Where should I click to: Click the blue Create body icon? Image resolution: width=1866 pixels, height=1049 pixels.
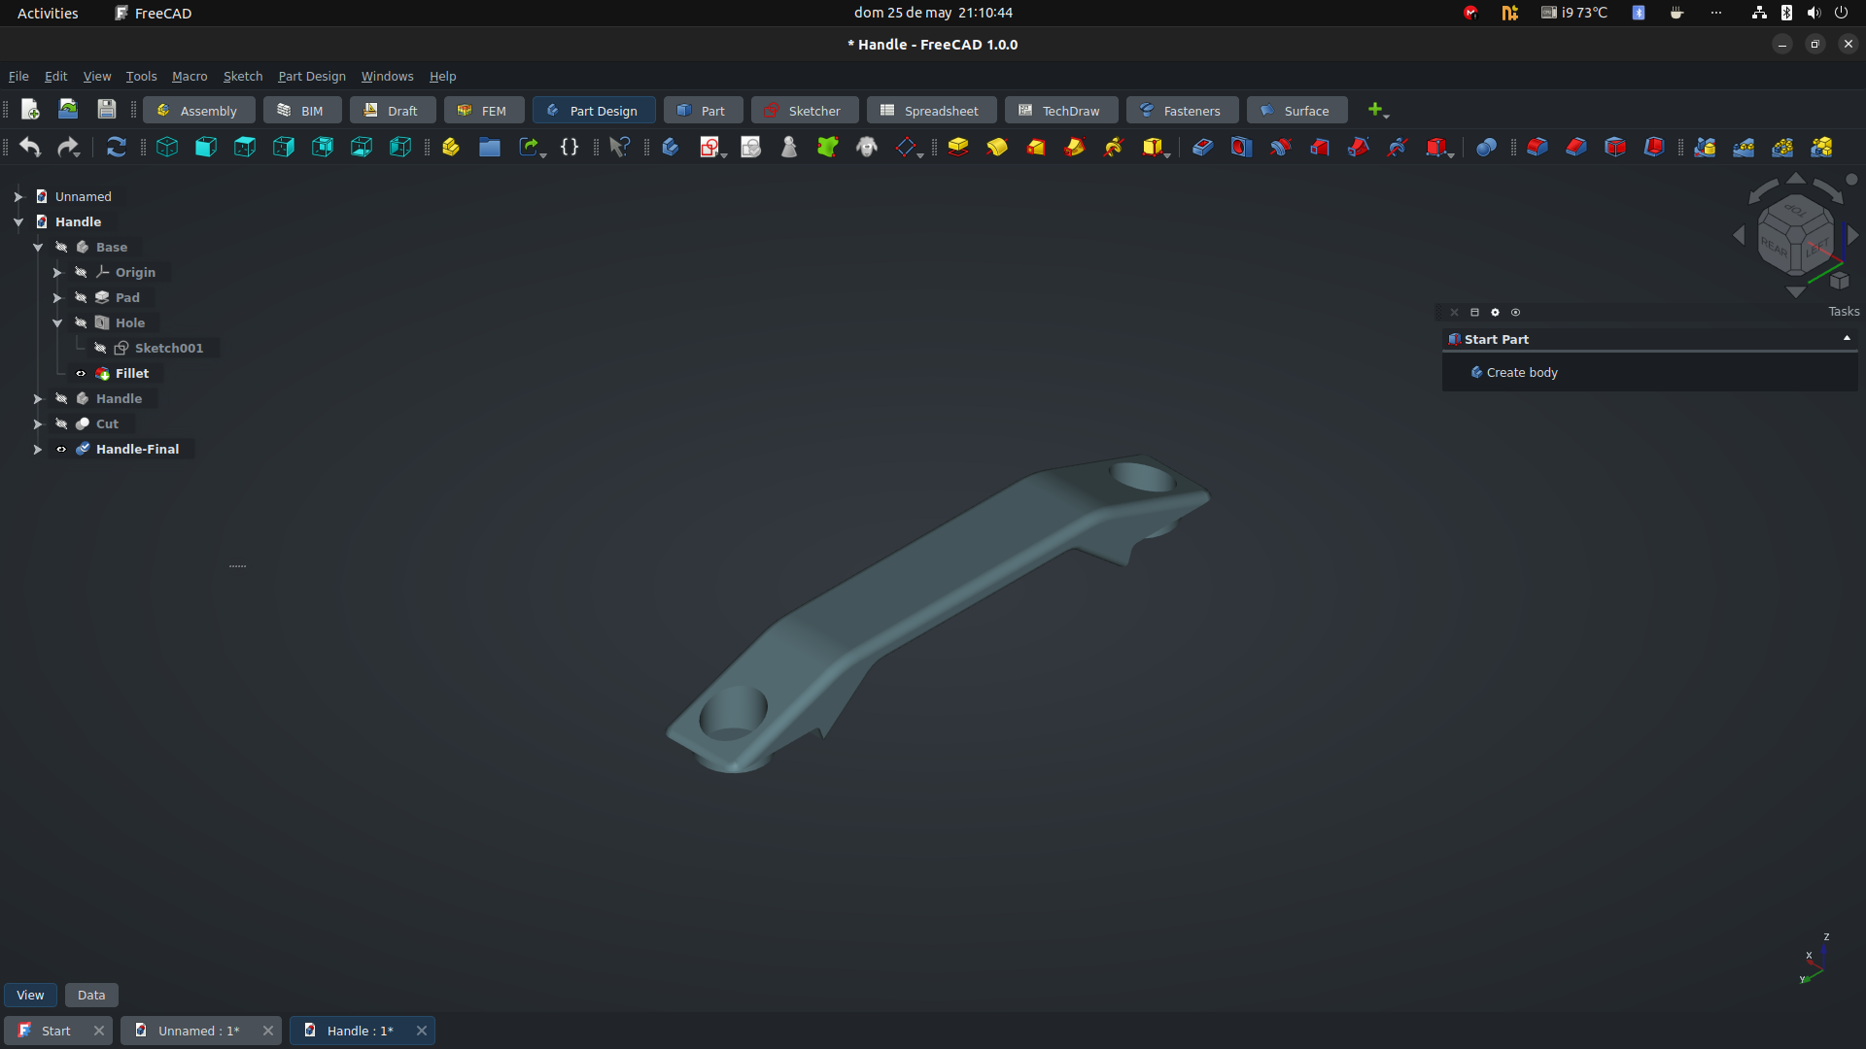pos(671,147)
